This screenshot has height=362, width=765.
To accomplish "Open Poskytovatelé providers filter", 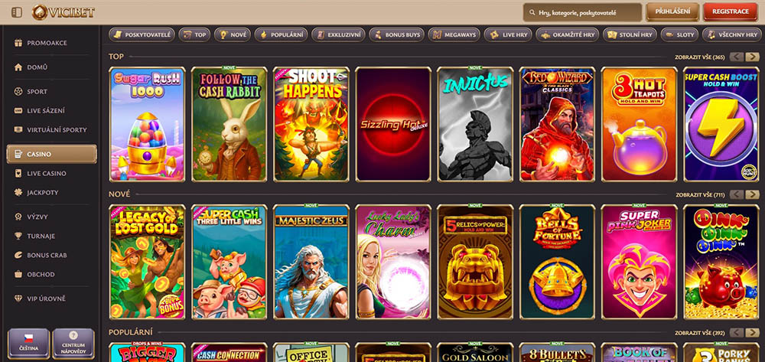I will [142, 34].
